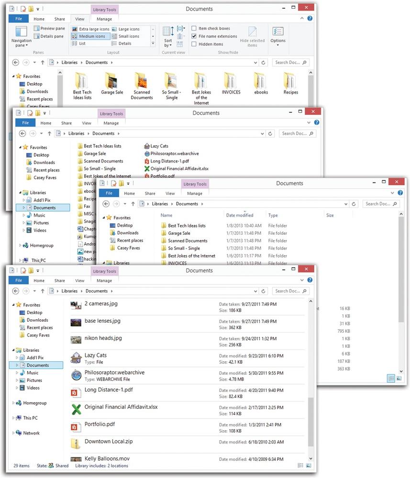Select the Recipes folder in the top window
The image size is (410, 478).
coord(290,84)
